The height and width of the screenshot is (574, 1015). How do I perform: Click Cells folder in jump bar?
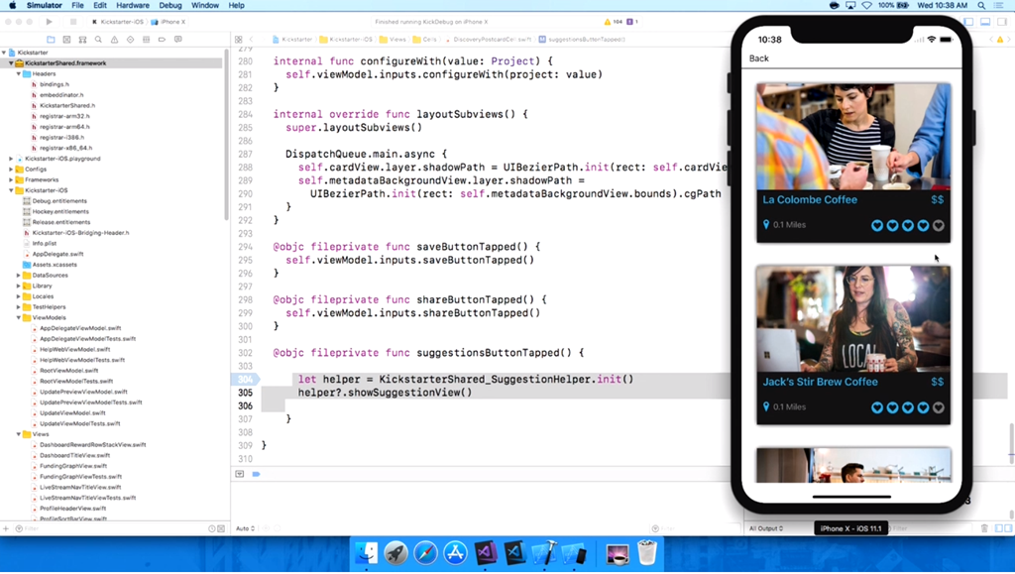[425, 40]
